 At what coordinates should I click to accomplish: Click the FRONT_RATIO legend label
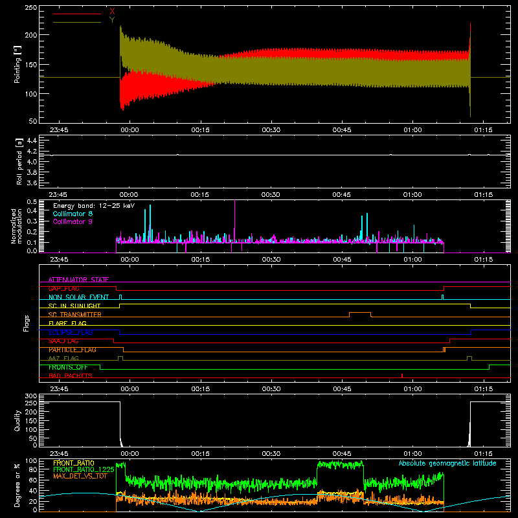pos(73,463)
